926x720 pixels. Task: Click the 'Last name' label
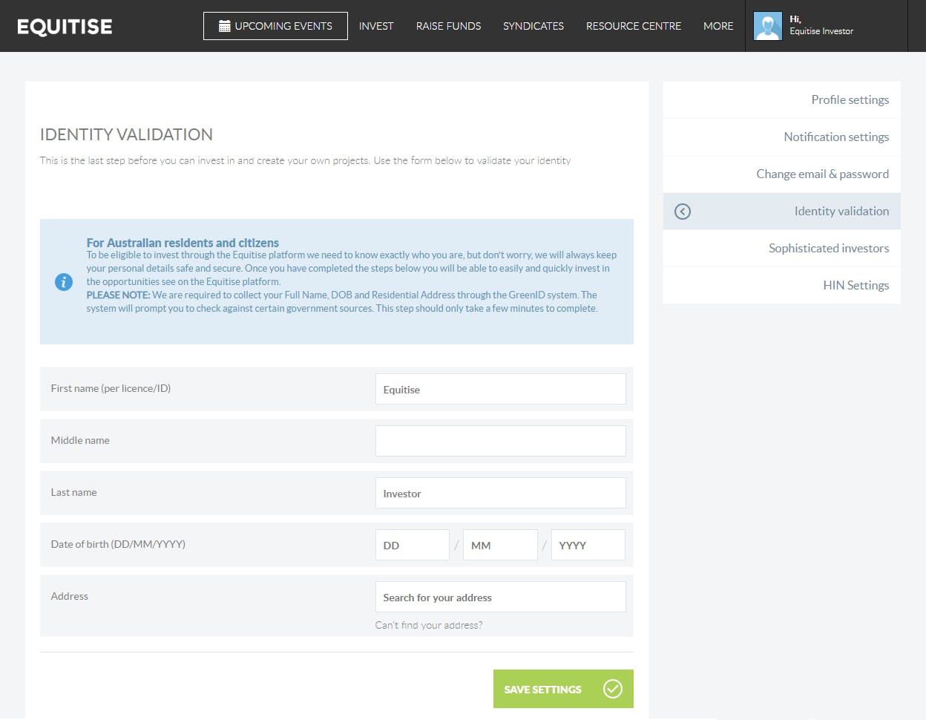click(73, 492)
